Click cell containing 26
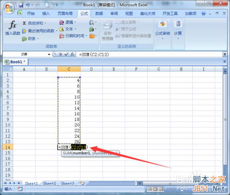The height and width of the screenshot is (195, 230). click(x=69, y=141)
